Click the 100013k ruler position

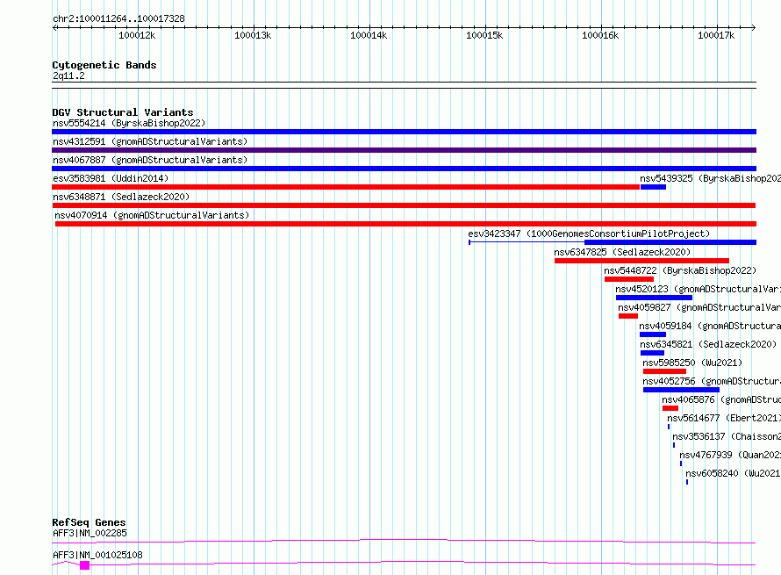[253, 35]
